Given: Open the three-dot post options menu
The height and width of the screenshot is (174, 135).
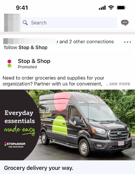Looking at the screenshot, I should [127, 42].
